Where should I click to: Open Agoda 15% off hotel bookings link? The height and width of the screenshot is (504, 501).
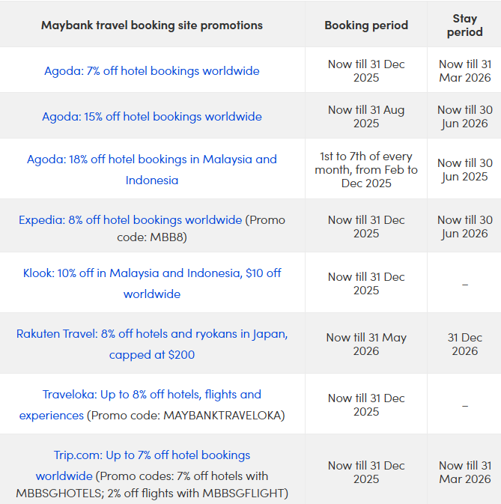152,117
